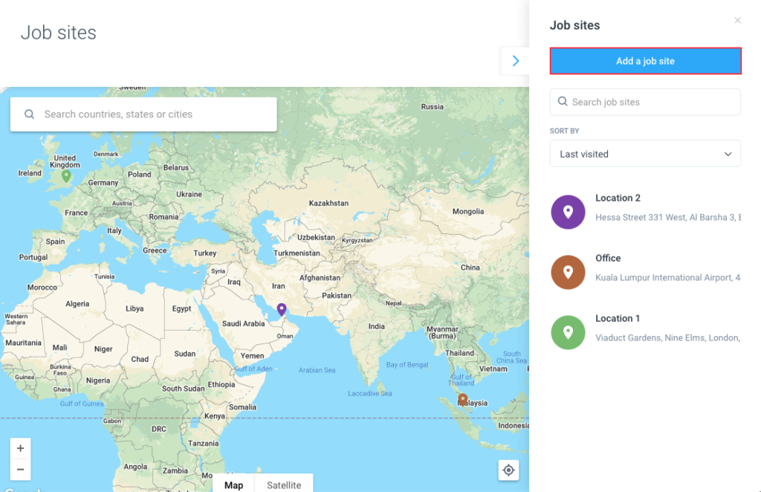Screen dimensions: 761x492
Task: Center map on my current location
Action: [508, 470]
